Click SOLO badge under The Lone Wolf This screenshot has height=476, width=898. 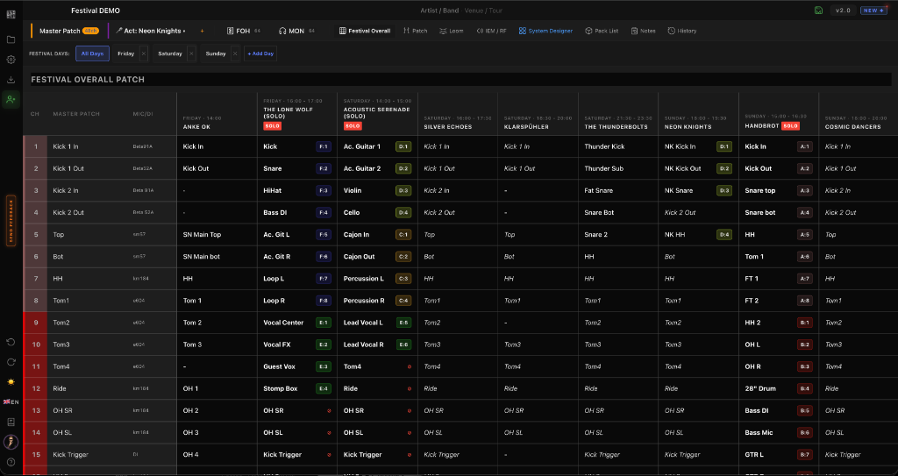click(x=272, y=126)
